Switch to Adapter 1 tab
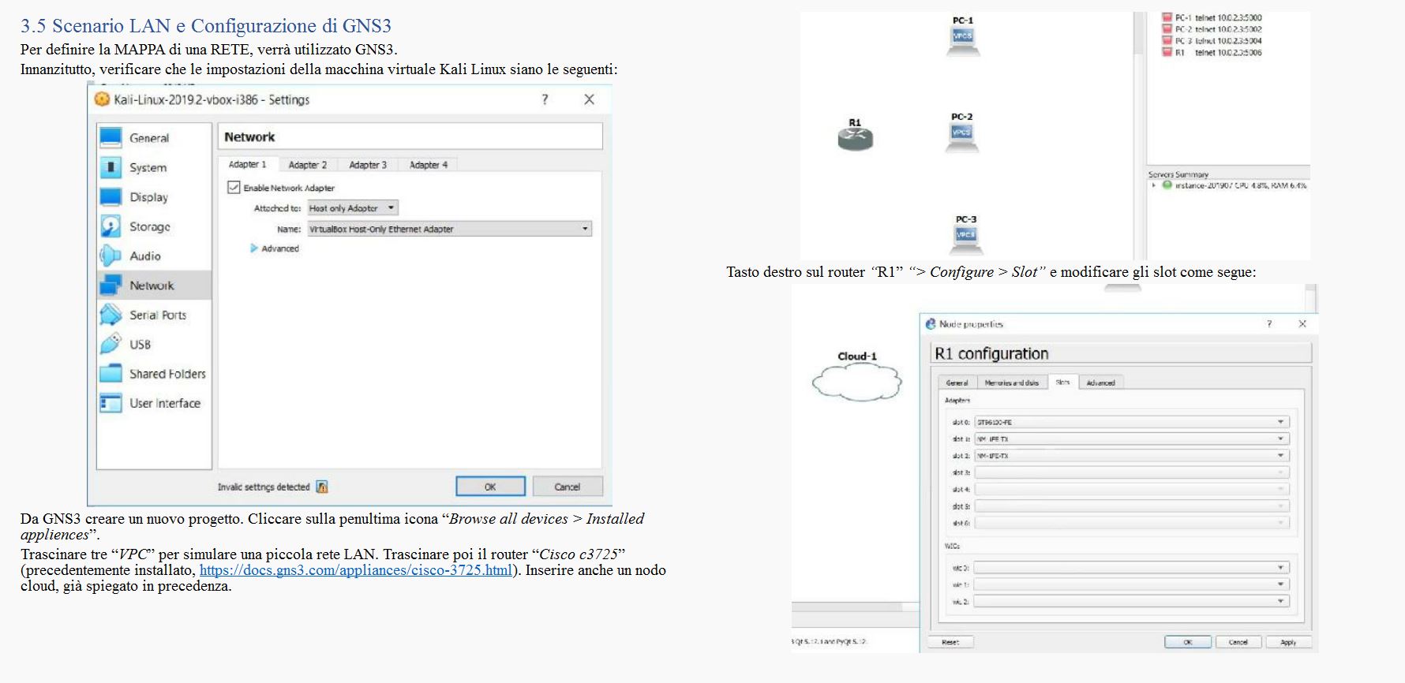 tap(247, 164)
